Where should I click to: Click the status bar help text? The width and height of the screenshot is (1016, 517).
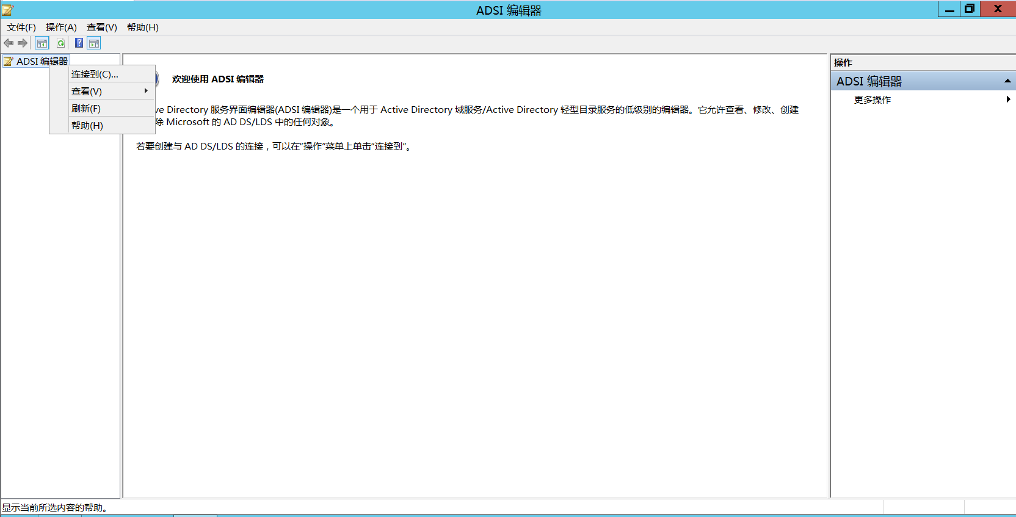pos(56,507)
